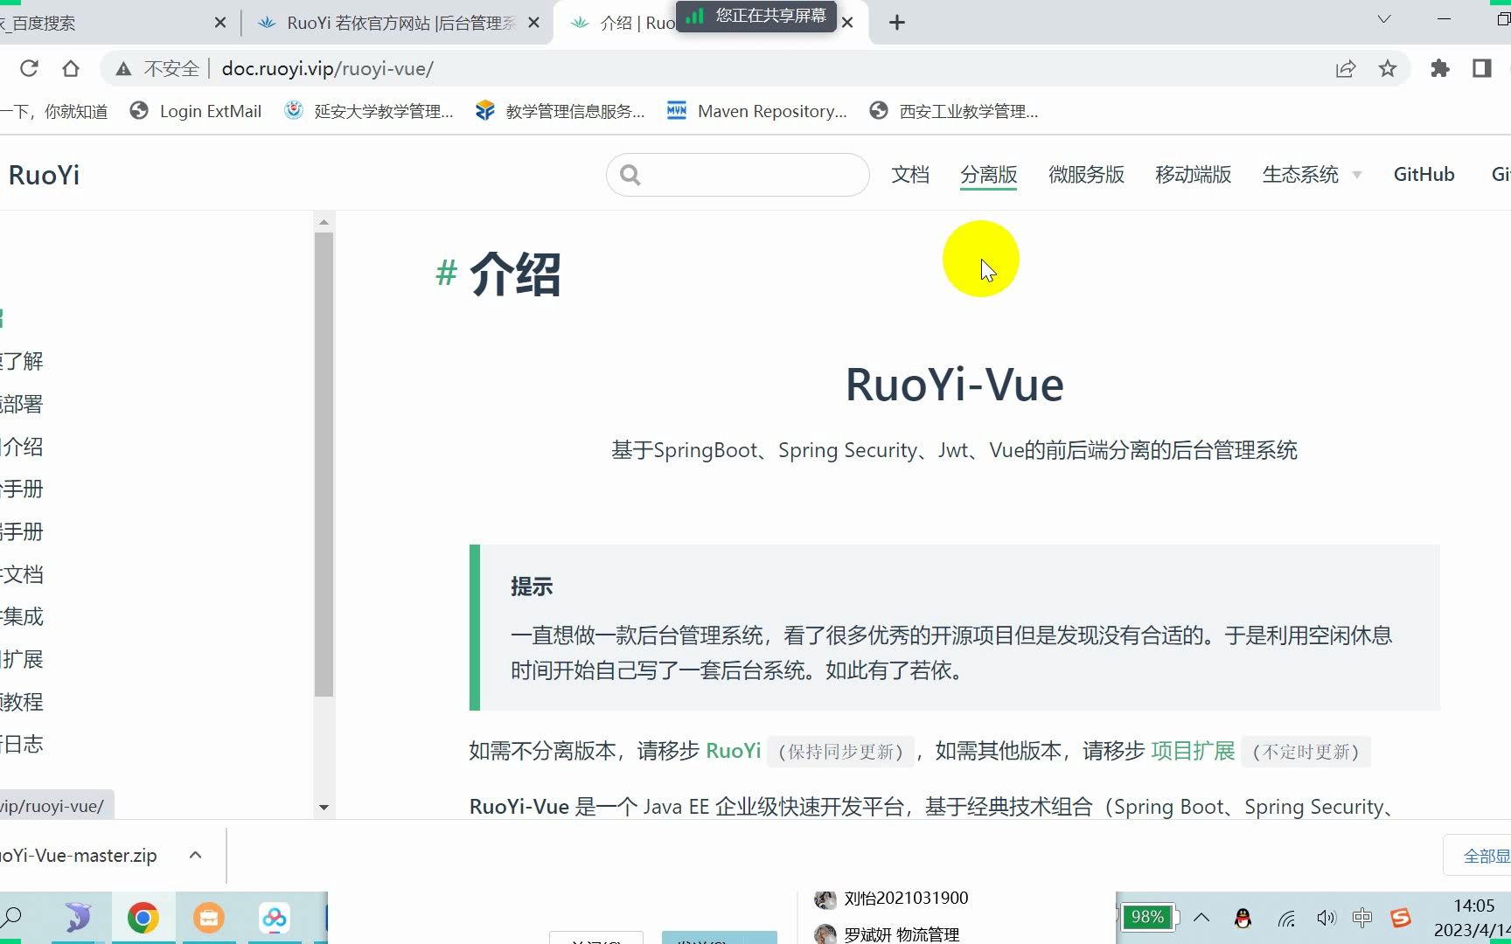This screenshot has height=944, width=1511.
Task: Click the # anchor before 介绍 heading
Action: click(x=446, y=274)
